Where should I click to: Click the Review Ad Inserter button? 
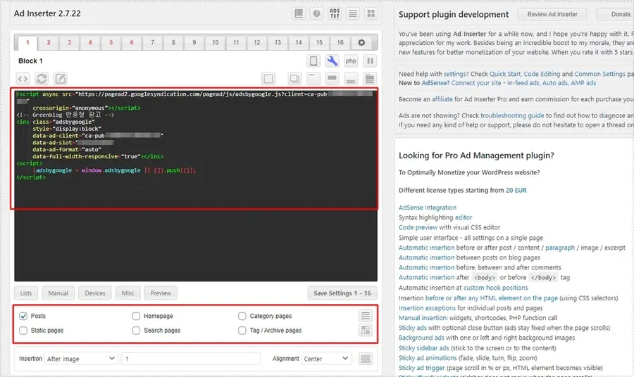[x=552, y=14]
